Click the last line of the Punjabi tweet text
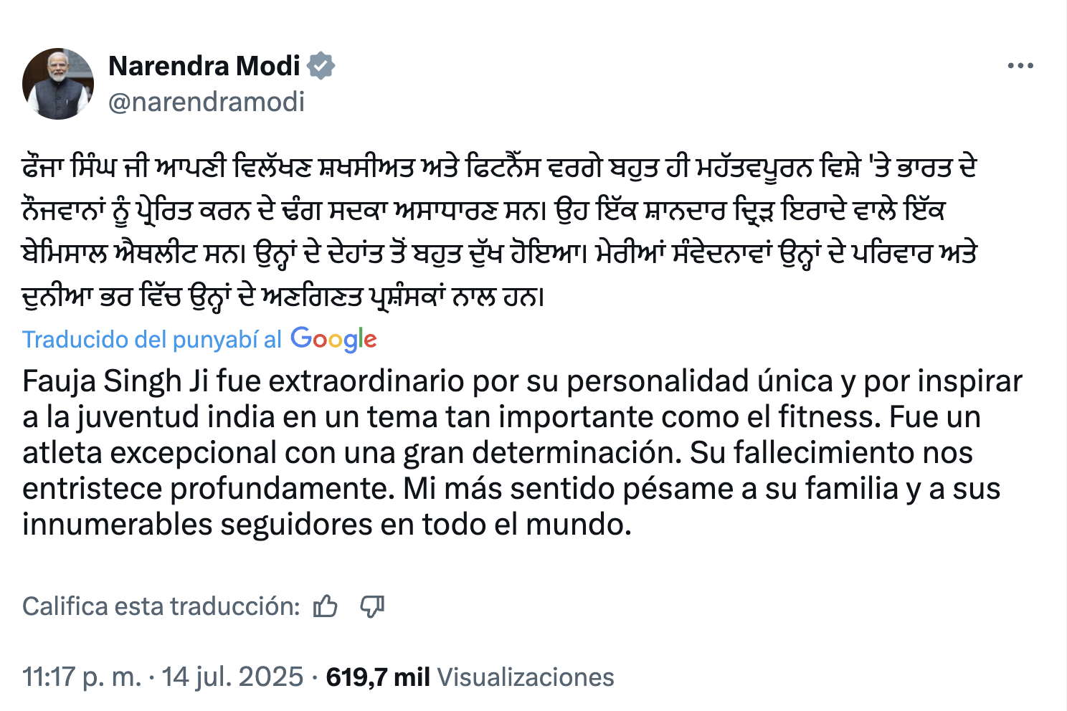Screen dimensions: 1067x711 coord(283,297)
